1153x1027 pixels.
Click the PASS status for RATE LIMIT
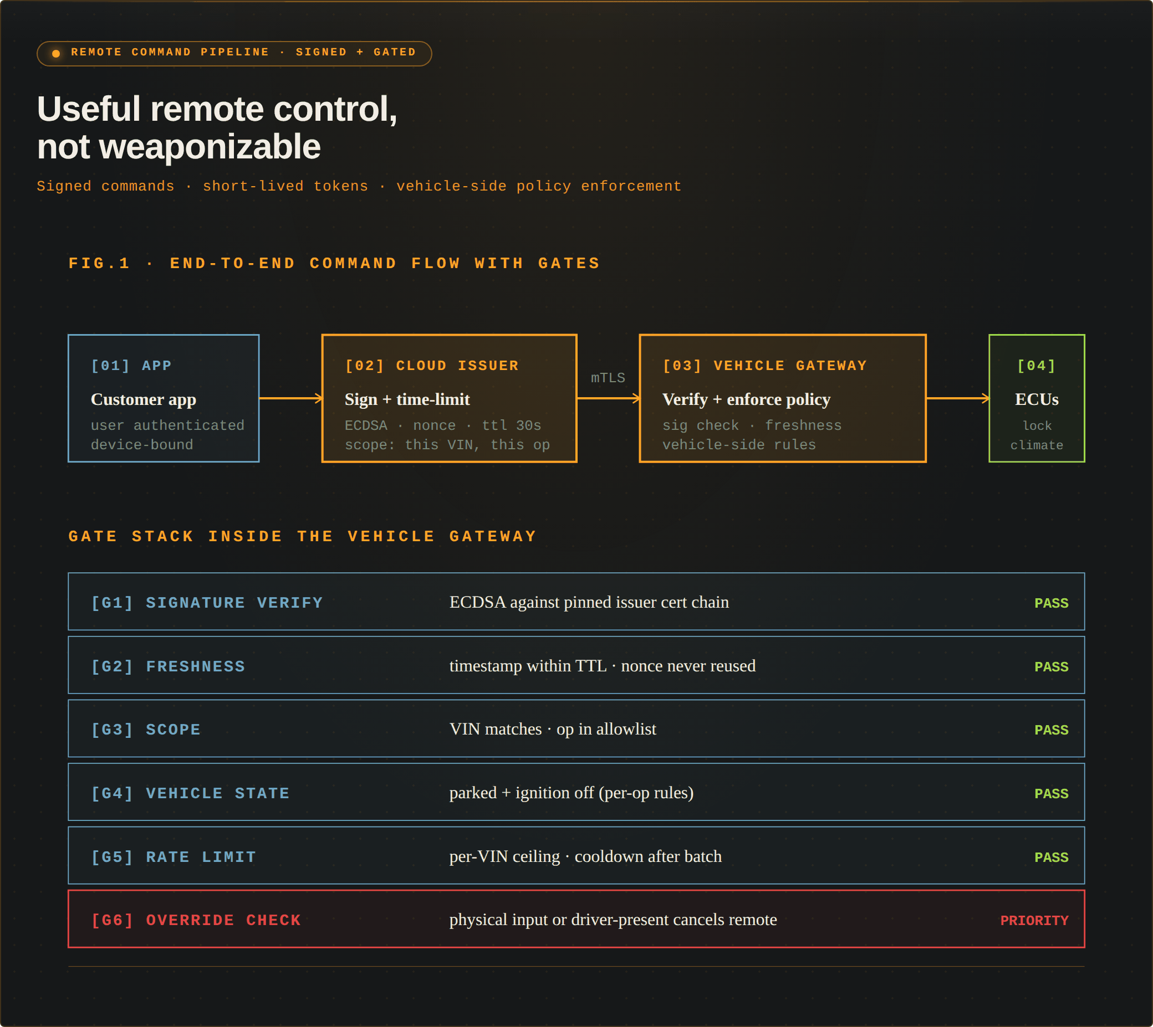[x=1052, y=857]
